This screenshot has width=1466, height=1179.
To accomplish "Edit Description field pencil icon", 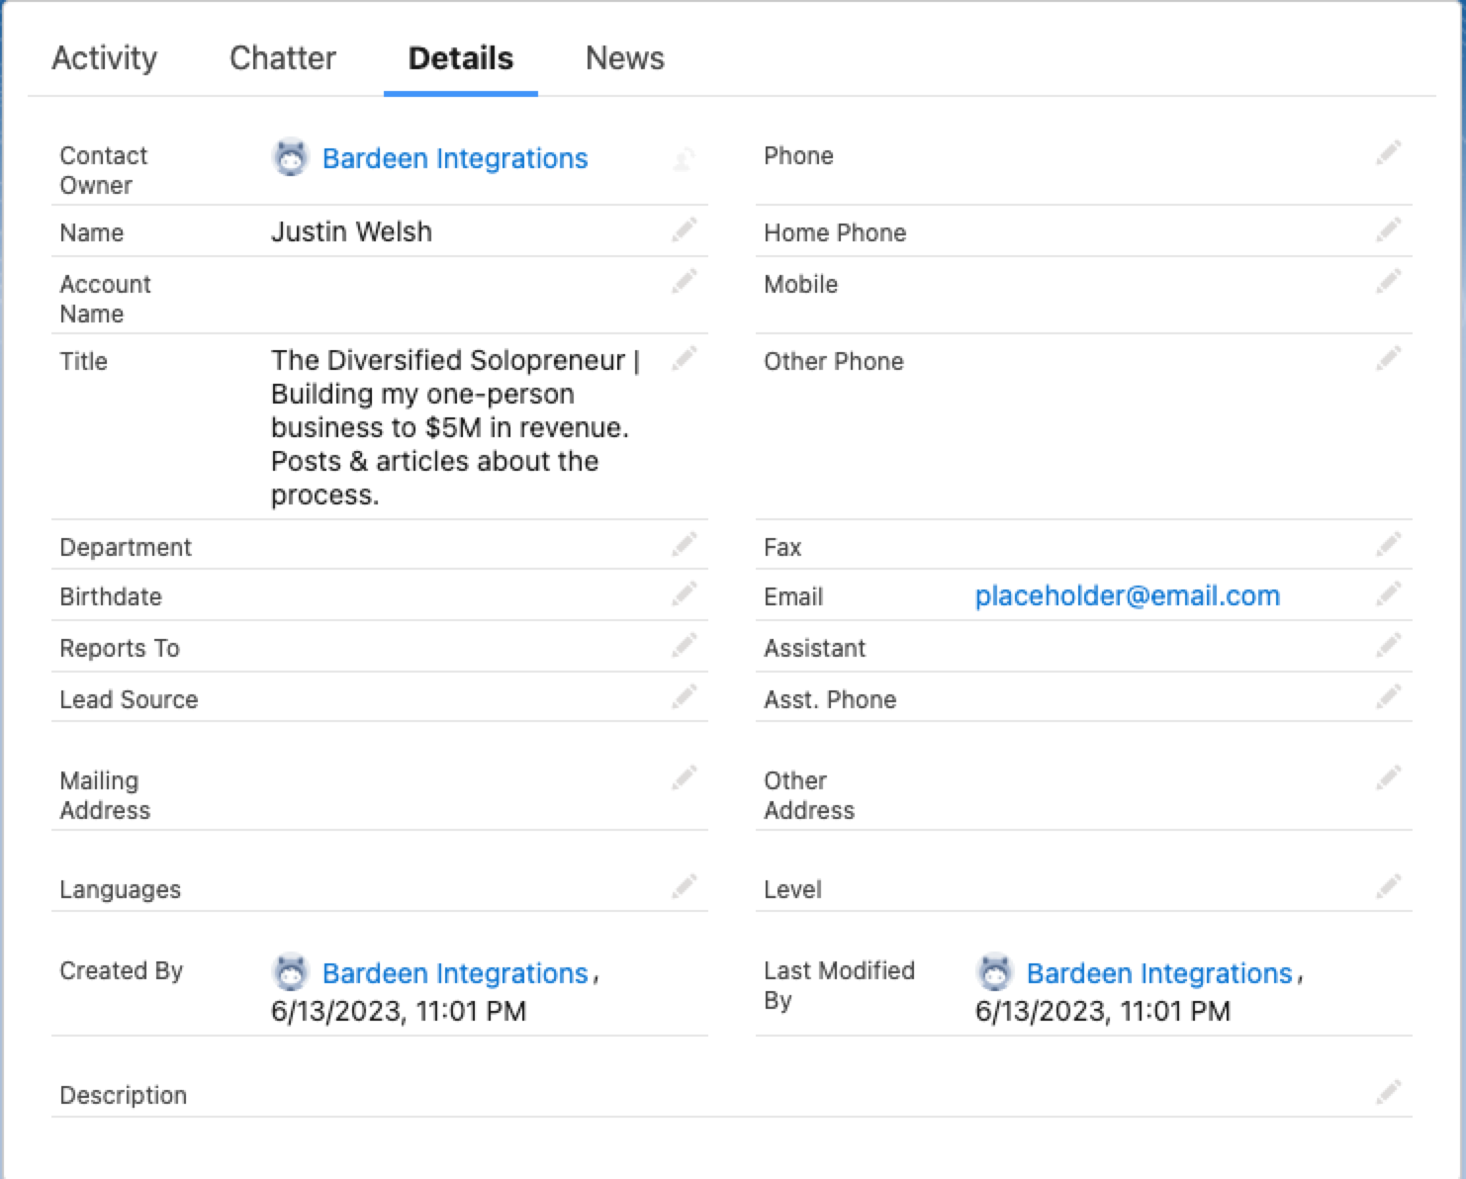I will click(x=1389, y=1093).
